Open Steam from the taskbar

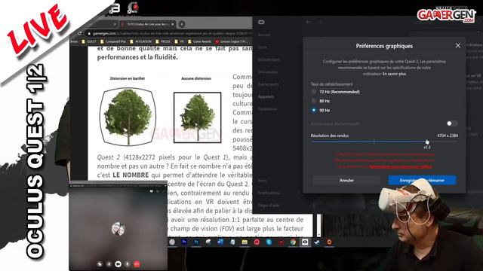[317, 242]
